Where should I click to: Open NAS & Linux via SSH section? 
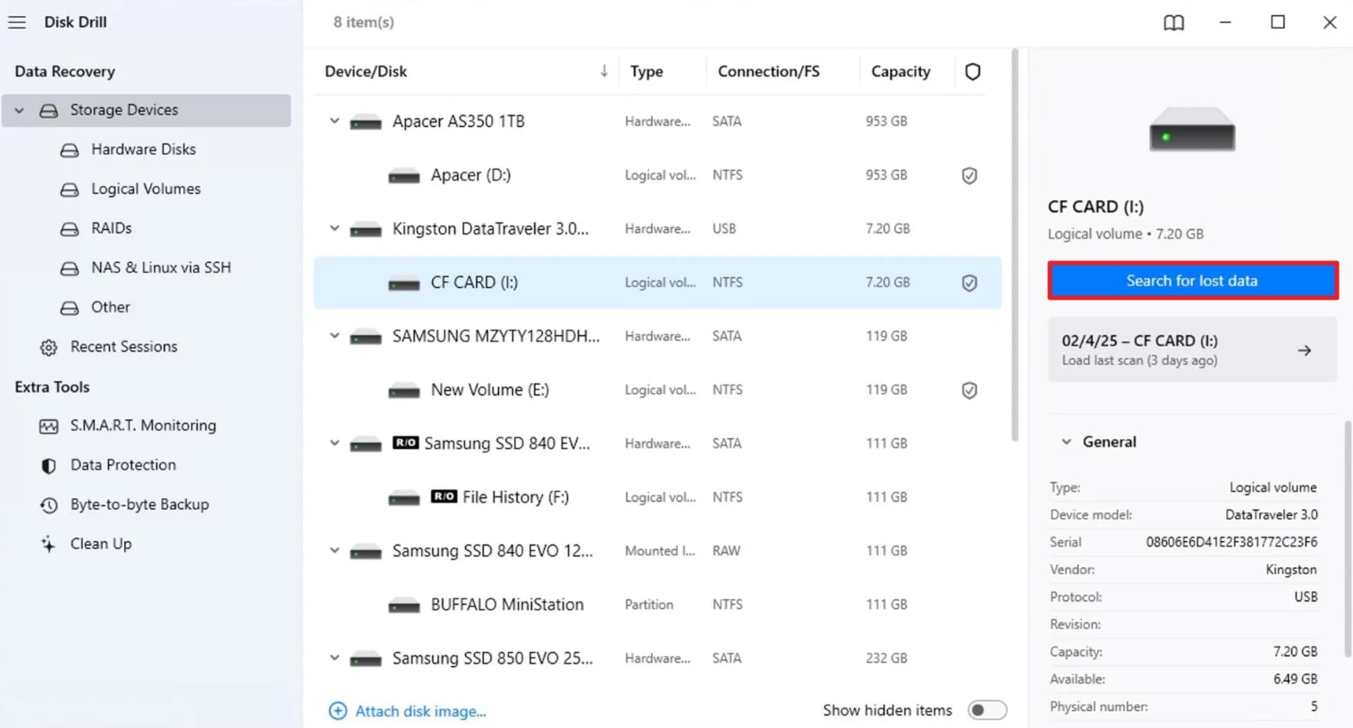click(160, 268)
